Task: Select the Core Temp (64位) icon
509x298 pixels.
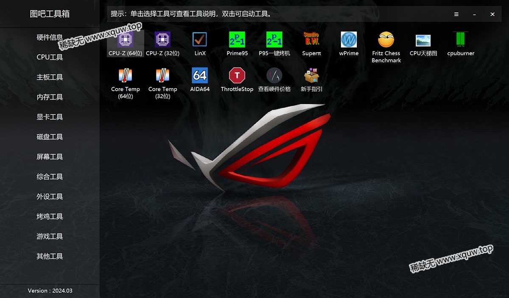Action: tap(125, 75)
